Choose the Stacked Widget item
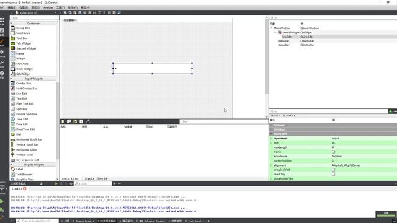The height and width of the screenshot is (223, 397). coord(24,48)
